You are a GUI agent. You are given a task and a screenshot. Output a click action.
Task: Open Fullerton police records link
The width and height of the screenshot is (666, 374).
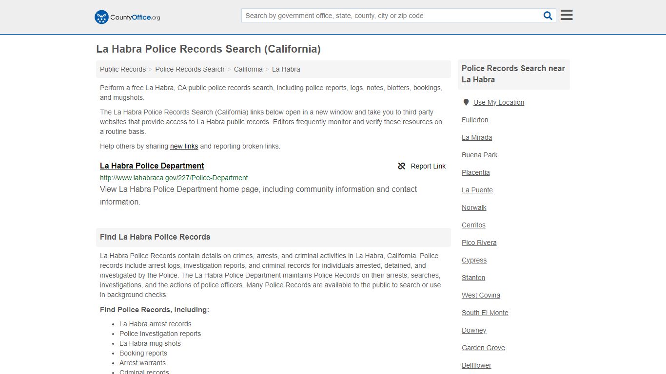pyautogui.click(x=475, y=120)
